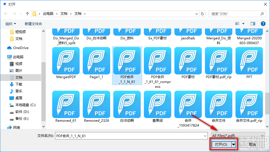Select the PDF素材 file icon

pos(188,61)
